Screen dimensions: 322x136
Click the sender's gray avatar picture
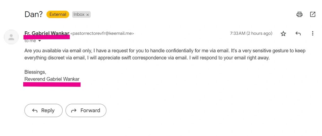pyautogui.click(x=11, y=37)
